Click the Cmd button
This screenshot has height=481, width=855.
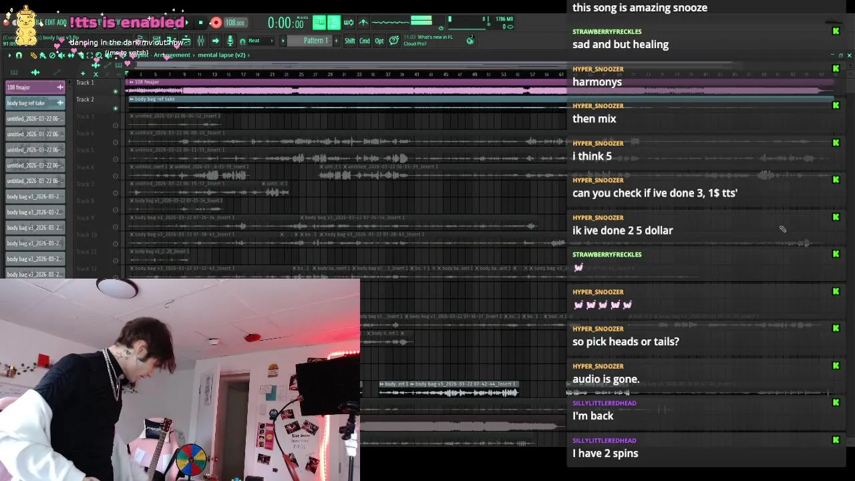pos(365,41)
